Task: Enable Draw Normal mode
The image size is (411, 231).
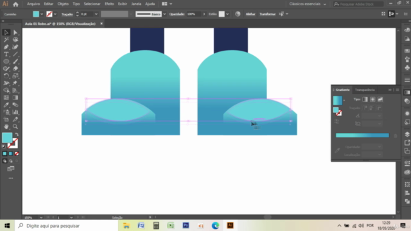Action: 4,161
